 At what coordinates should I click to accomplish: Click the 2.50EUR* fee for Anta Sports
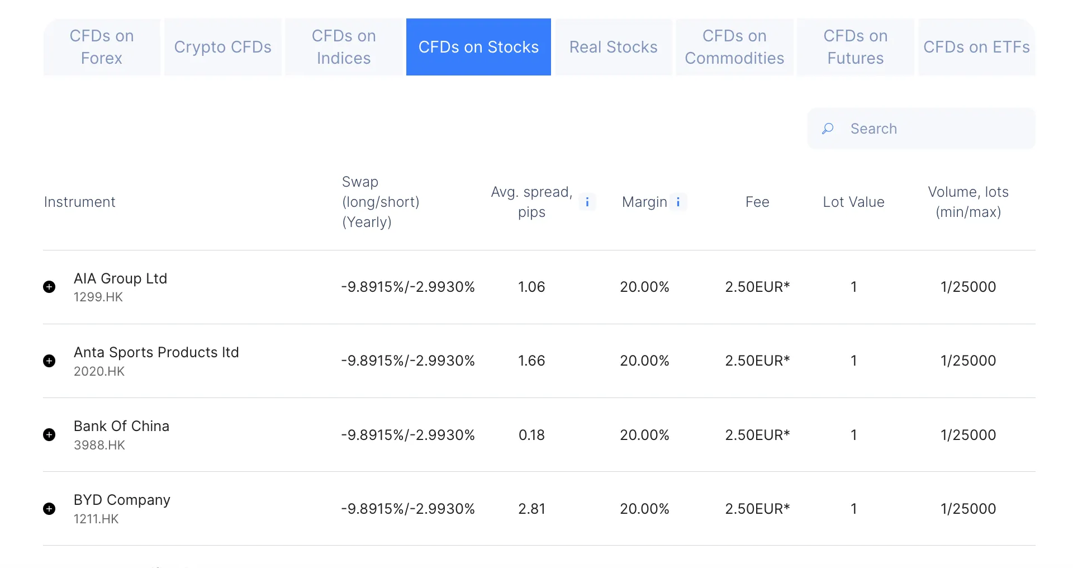(757, 361)
